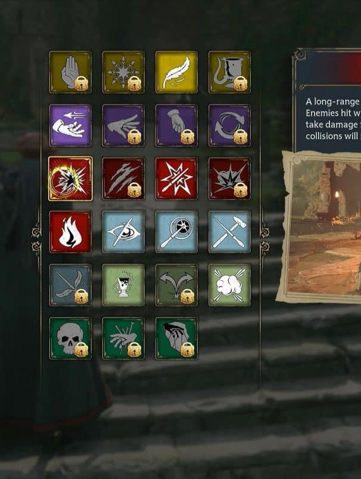Pick the red Expelliarmus wand-burst spell
This screenshot has height=479, width=361.
point(176,179)
